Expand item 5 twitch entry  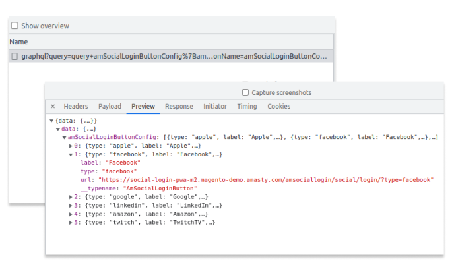[71, 223]
